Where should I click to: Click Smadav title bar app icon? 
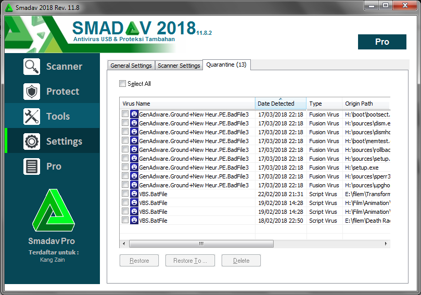click(x=9, y=8)
